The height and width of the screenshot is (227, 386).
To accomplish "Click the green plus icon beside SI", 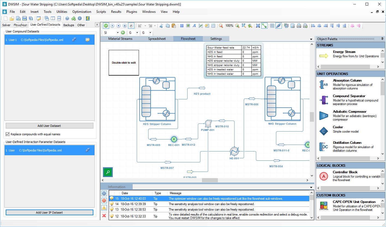I will click(123, 32).
